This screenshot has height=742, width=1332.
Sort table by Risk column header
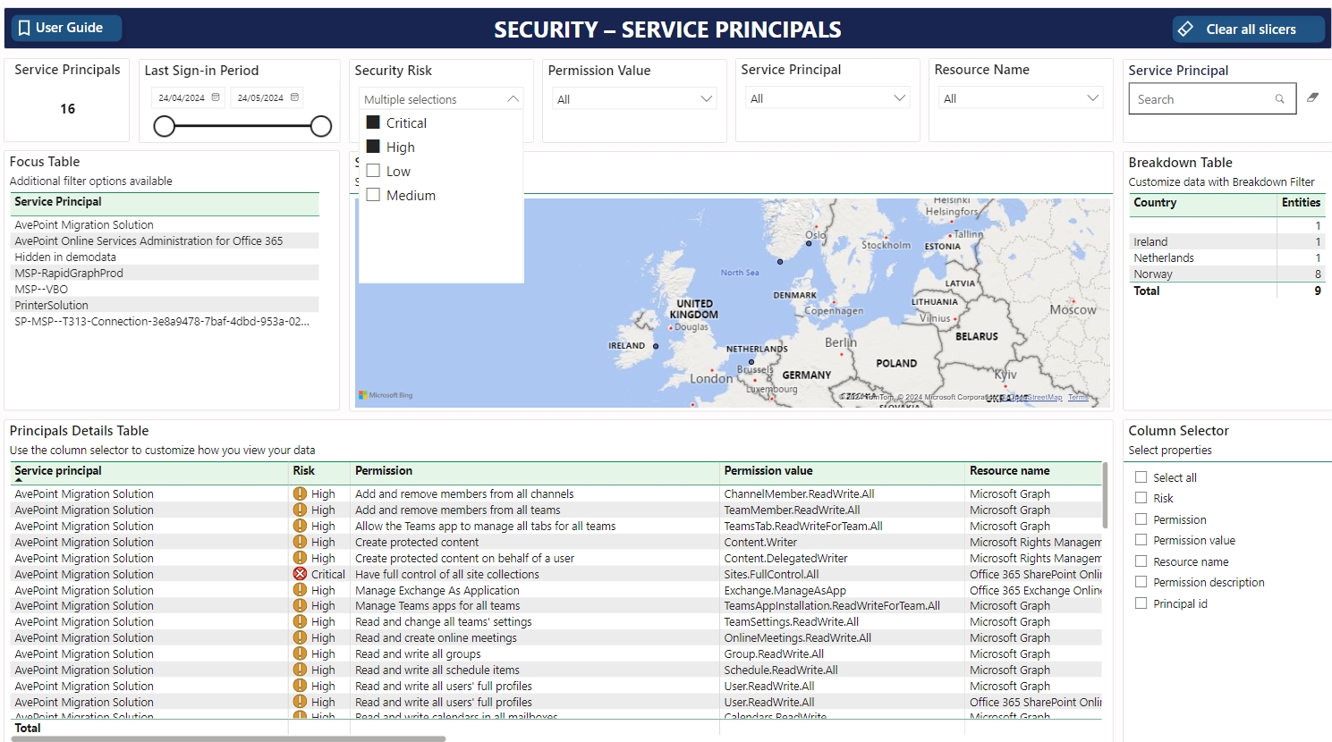tap(303, 471)
